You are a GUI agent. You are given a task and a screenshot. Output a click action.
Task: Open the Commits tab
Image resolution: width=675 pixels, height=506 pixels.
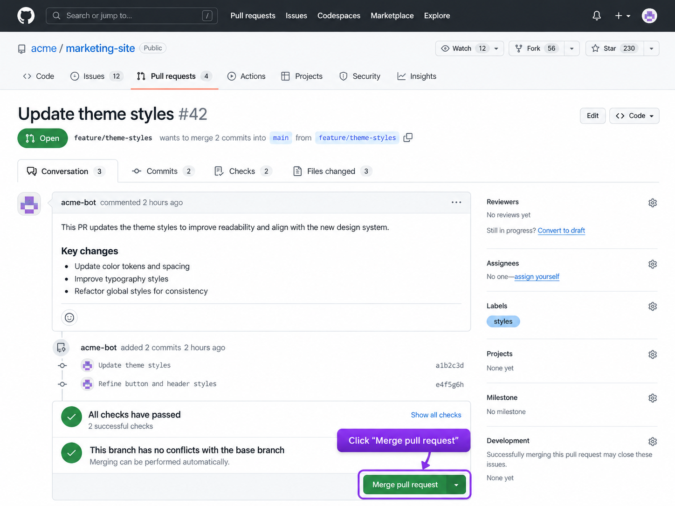(163, 171)
